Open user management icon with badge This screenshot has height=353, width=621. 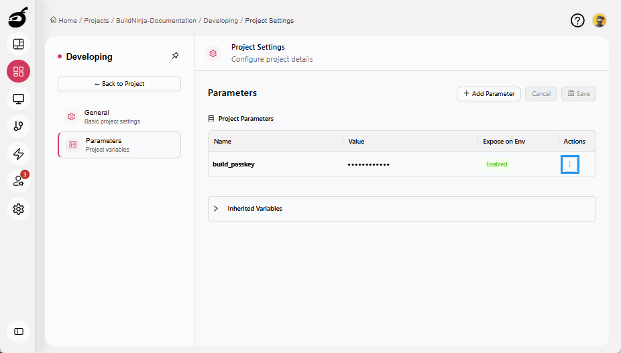(x=19, y=181)
